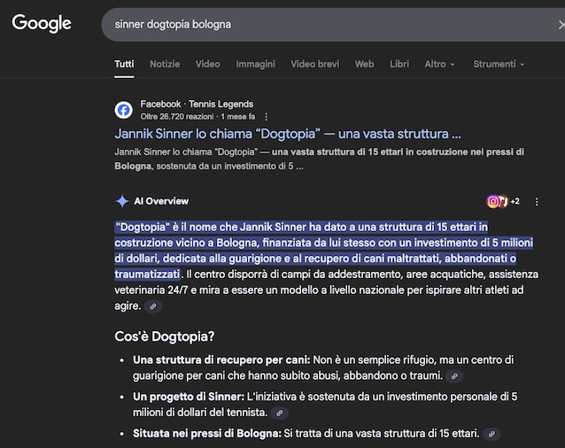
Task: Open the Video brevi tab
Action: [315, 64]
